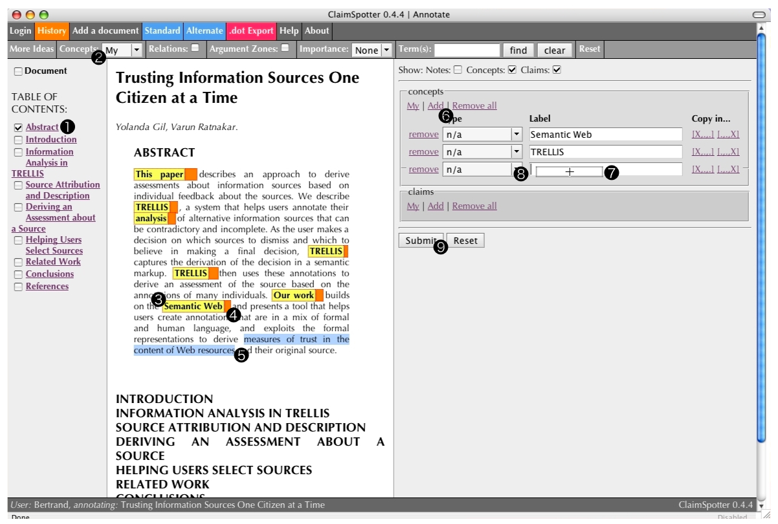Click the orange marker after "Semantic Web" highlight
Screen dimensions: 778x524
click(227, 306)
